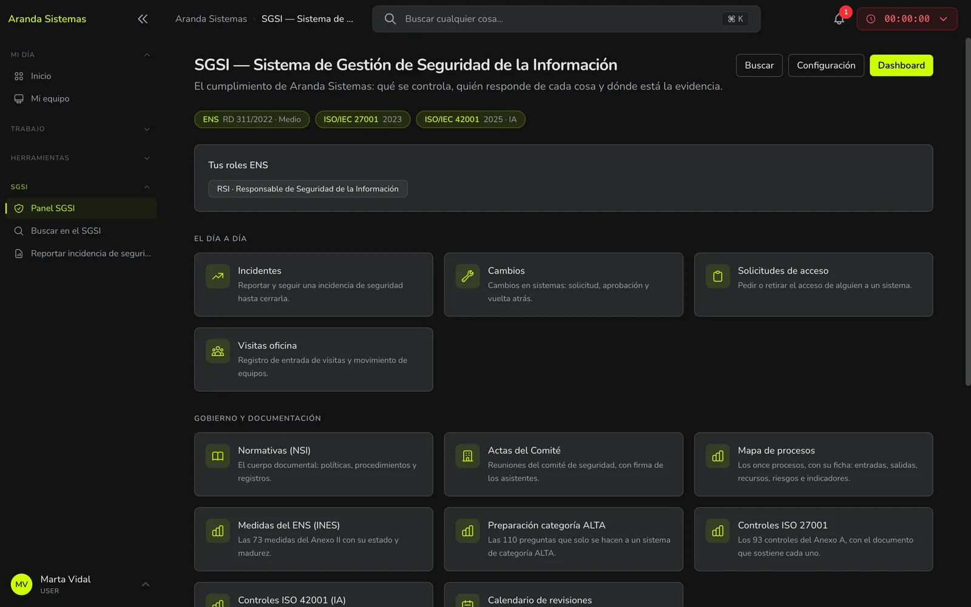Image resolution: width=971 pixels, height=607 pixels.
Task: Click the Medidas del ENS (INES) chart icon
Action: pos(218,531)
